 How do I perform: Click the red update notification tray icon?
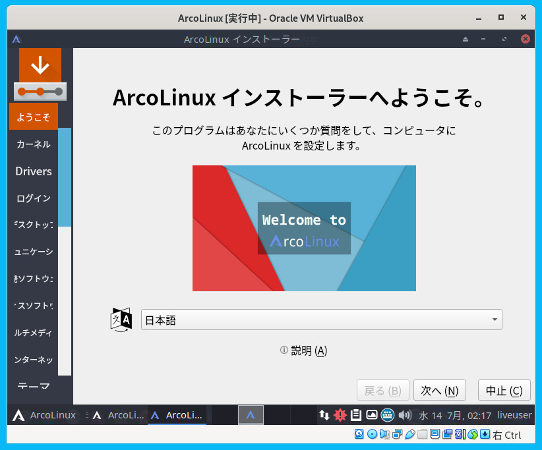coord(340,415)
